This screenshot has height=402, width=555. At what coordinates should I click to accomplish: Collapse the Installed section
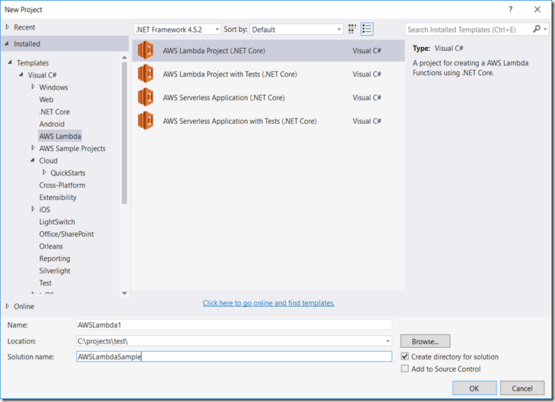coord(7,43)
